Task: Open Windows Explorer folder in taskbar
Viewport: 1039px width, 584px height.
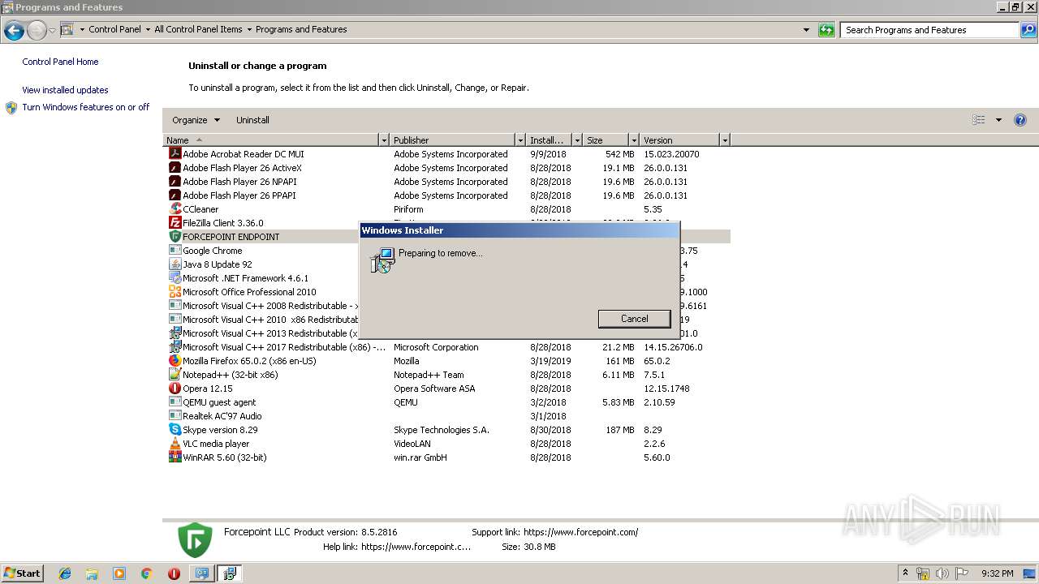Action: coord(92,573)
